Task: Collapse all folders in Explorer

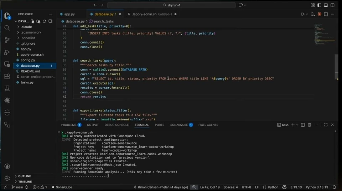Action: [x=50, y=21]
